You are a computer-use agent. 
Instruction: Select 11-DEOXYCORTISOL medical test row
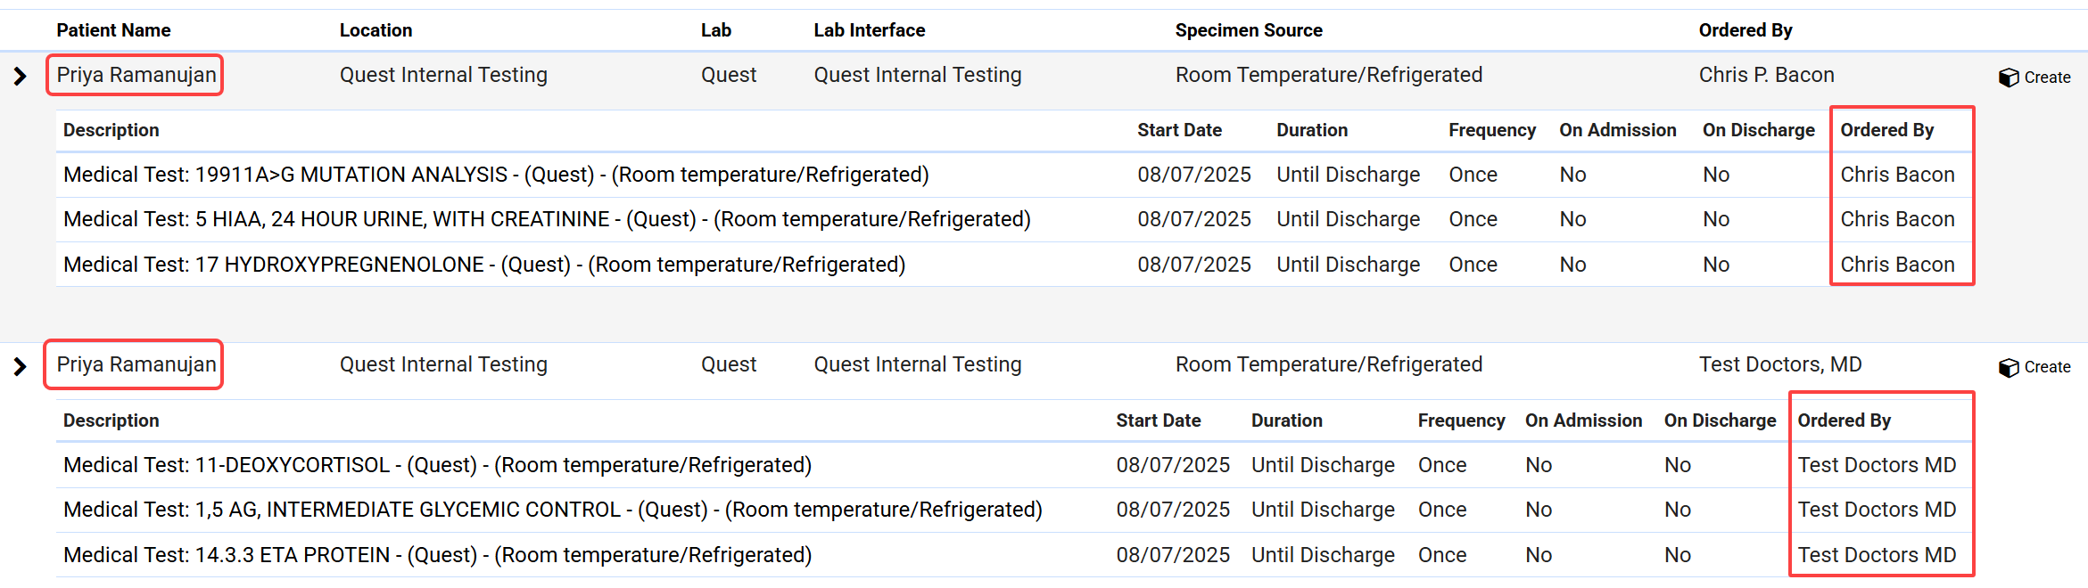coord(437,465)
